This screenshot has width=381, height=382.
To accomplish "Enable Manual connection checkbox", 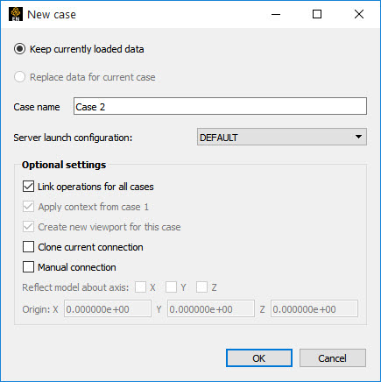I will click(x=28, y=267).
